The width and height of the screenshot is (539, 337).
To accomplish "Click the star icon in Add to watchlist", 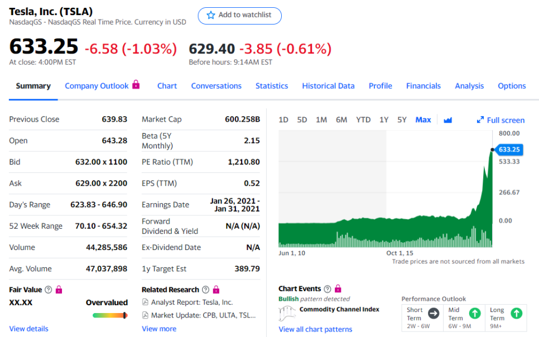I will point(211,15).
